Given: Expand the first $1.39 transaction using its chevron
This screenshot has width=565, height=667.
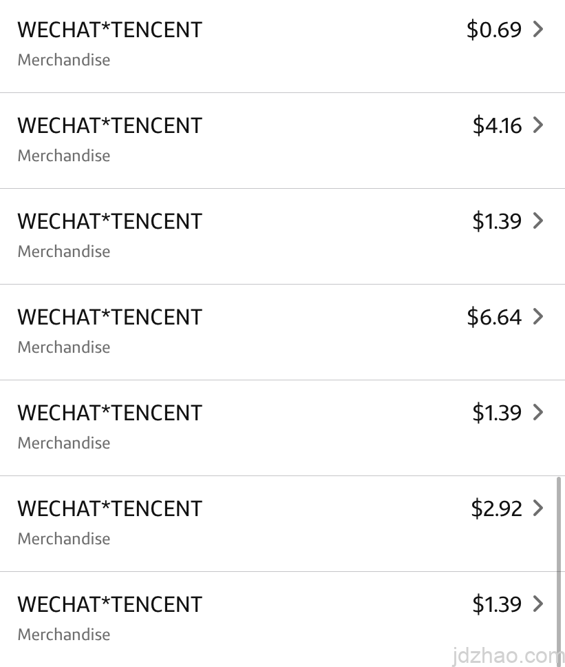Looking at the screenshot, I should click(x=538, y=221).
